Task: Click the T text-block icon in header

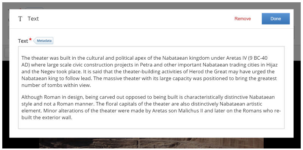Action: click(x=20, y=19)
